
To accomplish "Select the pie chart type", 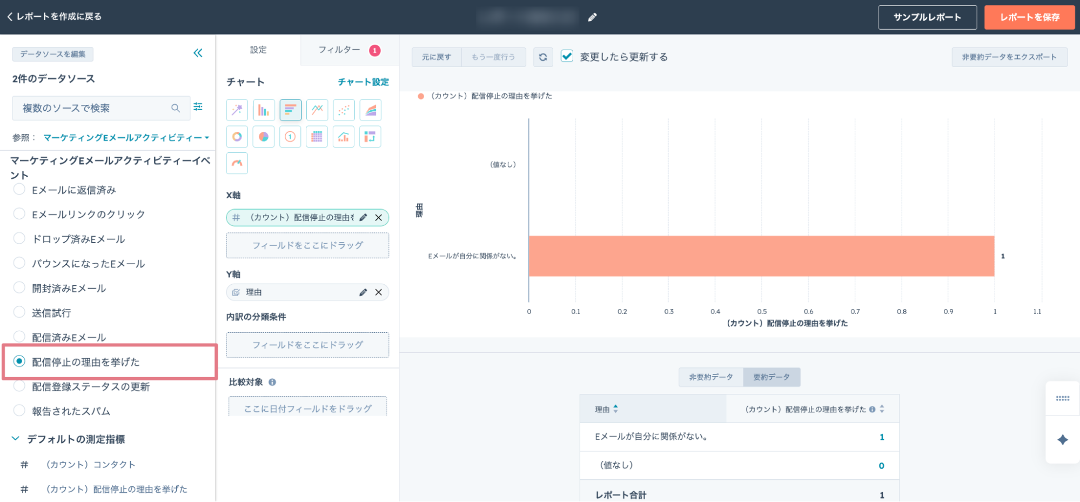I will [264, 137].
